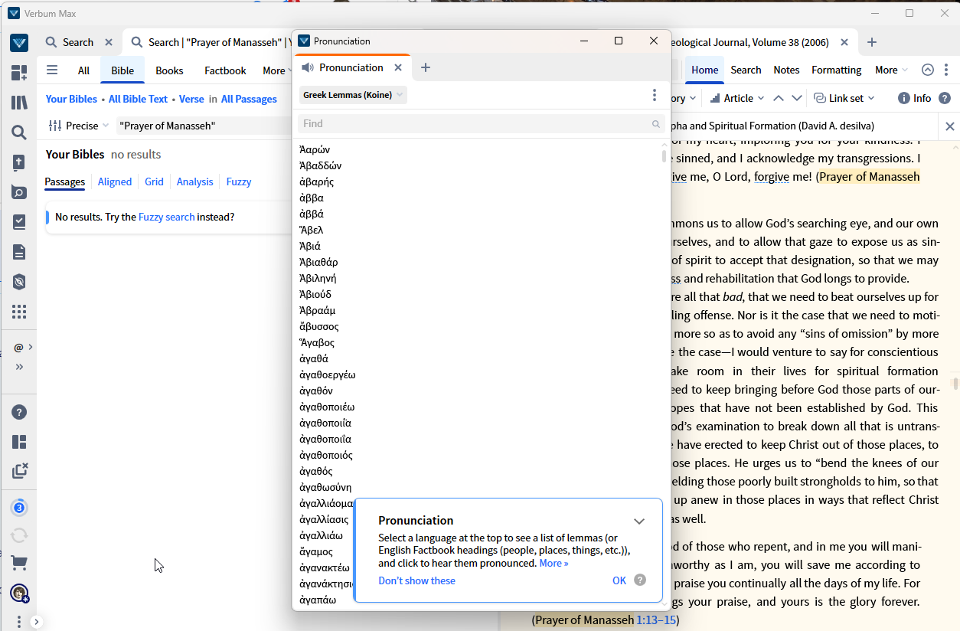The image size is (960, 631).
Task: Click Prayer of Manasseh 1:13–15 reference link
Action: pos(656,620)
